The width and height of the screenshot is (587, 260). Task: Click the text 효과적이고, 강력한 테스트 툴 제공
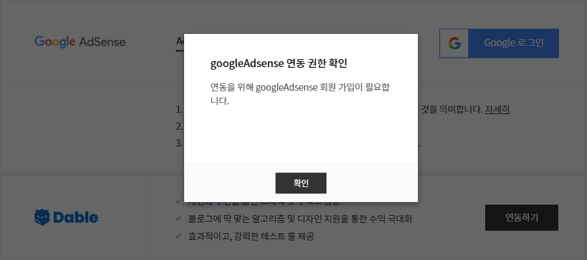click(x=251, y=237)
